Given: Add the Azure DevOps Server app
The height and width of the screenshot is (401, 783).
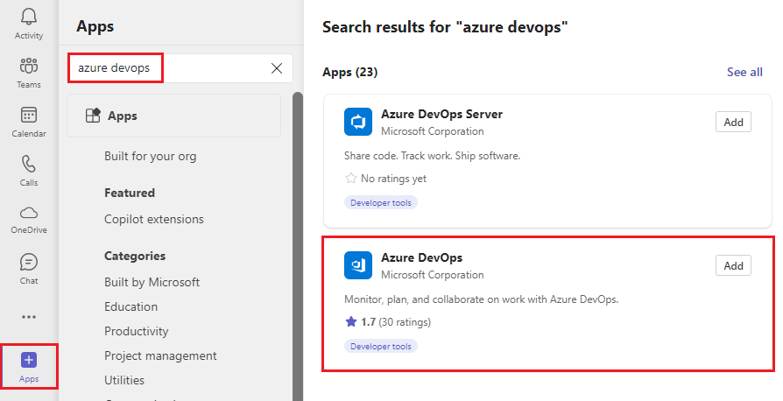Looking at the screenshot, I should [x=733, y=122].
